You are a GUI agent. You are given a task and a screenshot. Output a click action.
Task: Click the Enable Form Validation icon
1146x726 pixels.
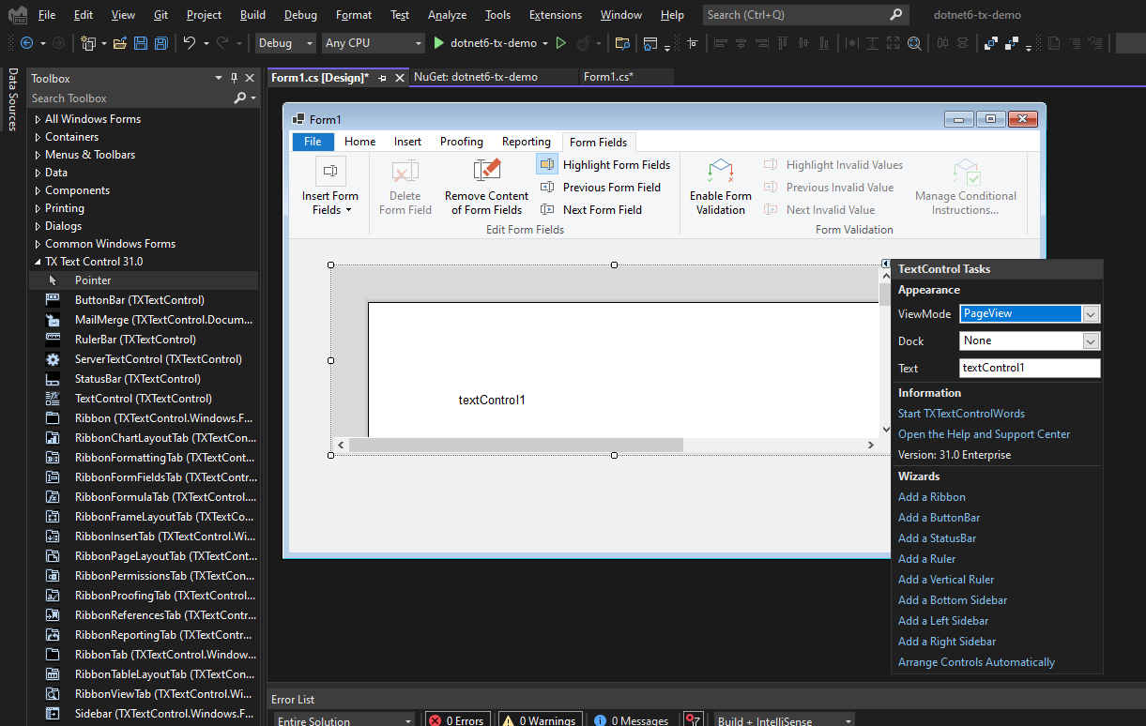(x=720, y=171)
